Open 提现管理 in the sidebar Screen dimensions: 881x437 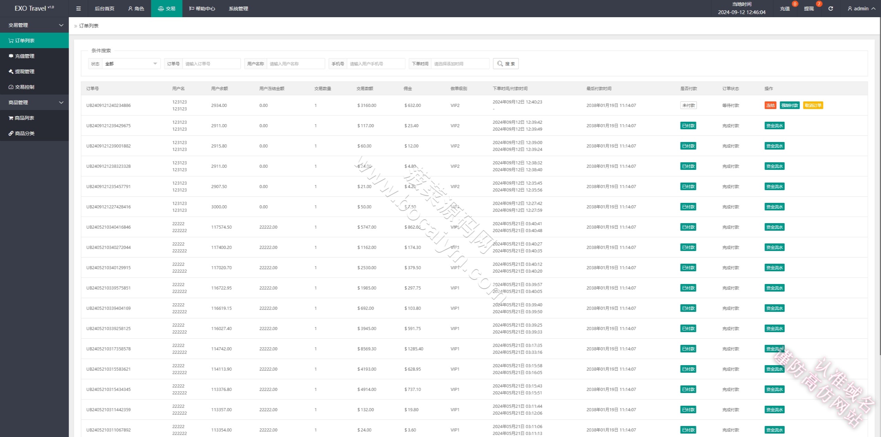pos(34,72)
